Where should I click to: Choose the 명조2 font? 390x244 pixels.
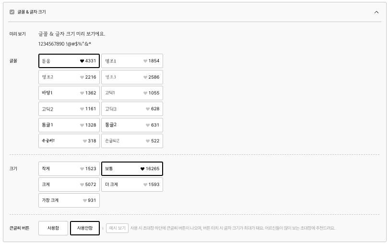(x=69, y=77)
